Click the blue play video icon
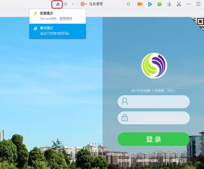204x169 pixels. (150, 4)
